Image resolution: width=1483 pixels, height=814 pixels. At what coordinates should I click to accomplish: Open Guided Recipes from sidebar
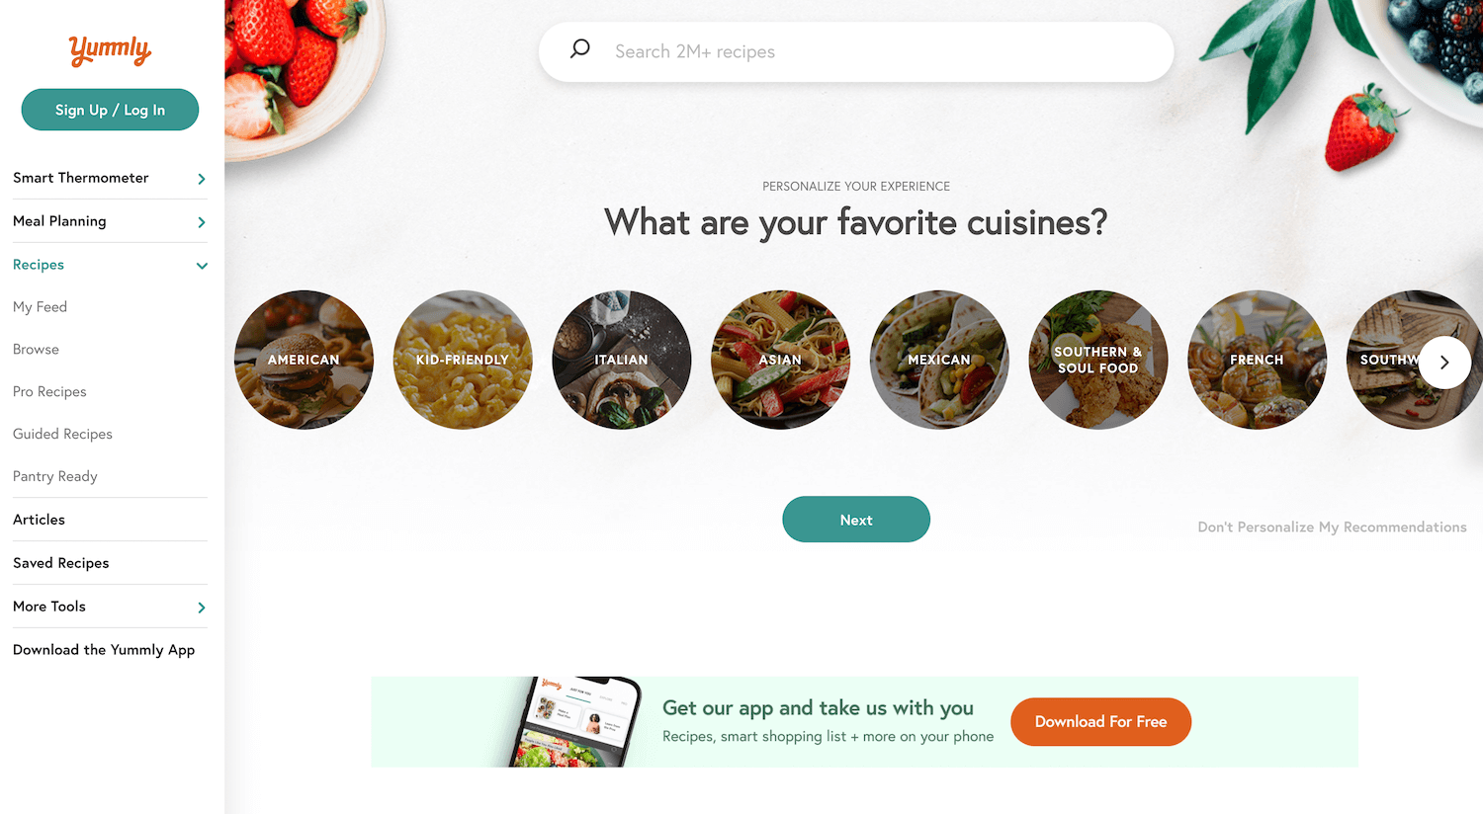62,434
